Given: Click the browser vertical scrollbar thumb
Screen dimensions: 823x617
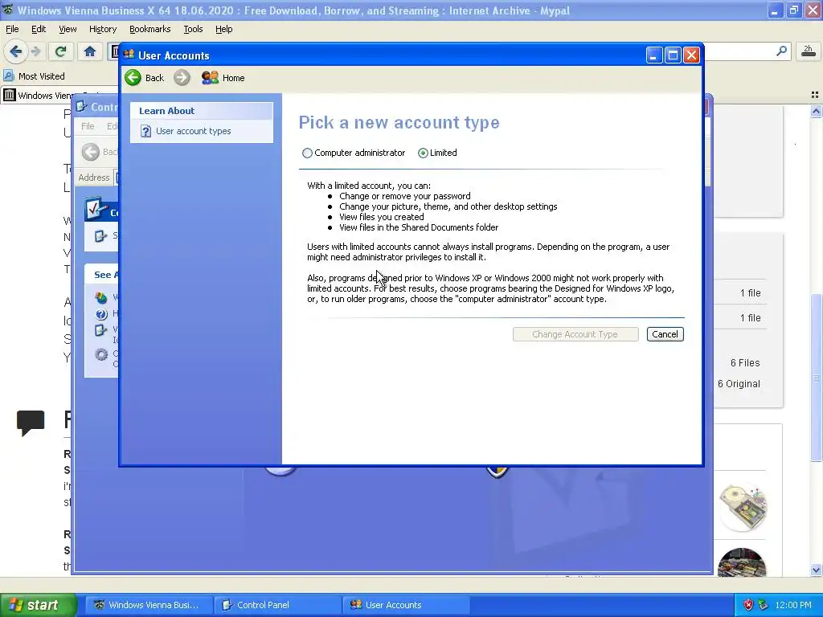Looking at the screenshot, I should click(816, 378).
